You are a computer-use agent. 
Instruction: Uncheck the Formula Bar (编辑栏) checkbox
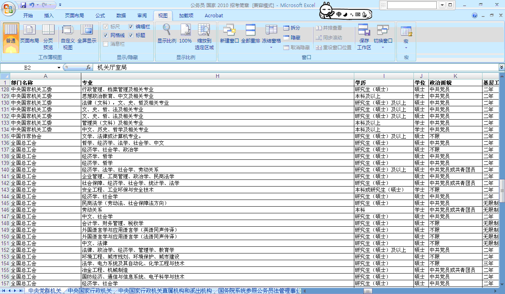pos(131,27)
